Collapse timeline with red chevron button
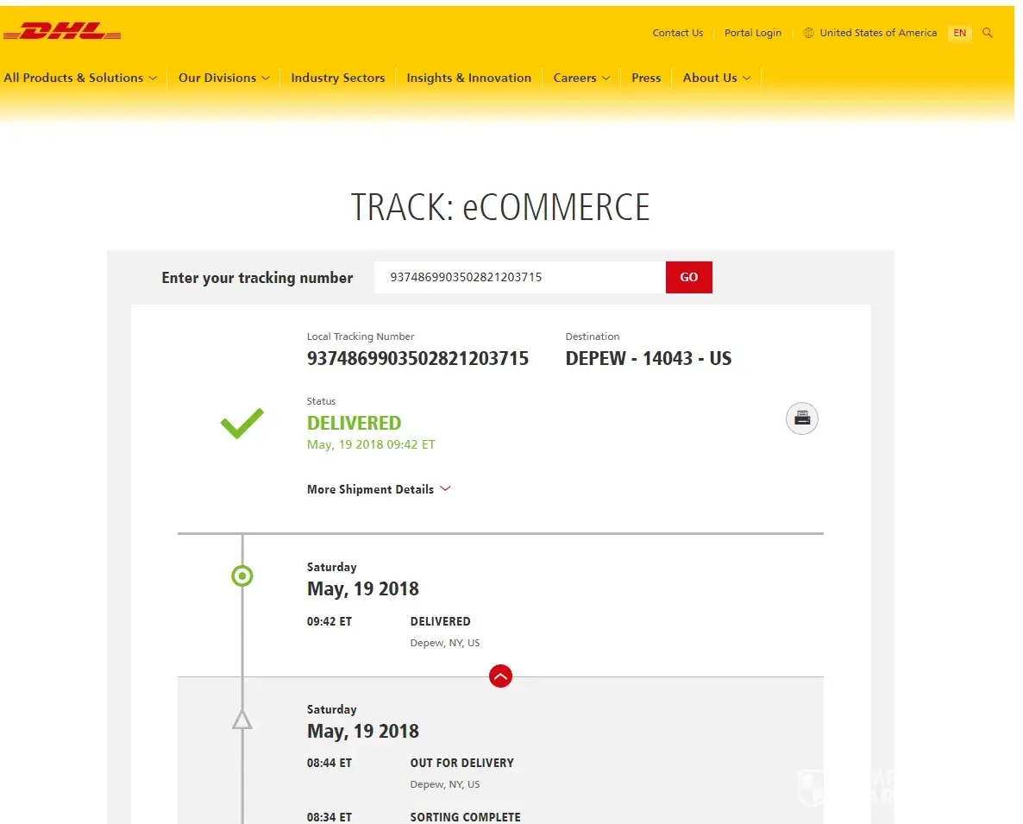Screen dimensions: 1023x824 pos(500,676)
